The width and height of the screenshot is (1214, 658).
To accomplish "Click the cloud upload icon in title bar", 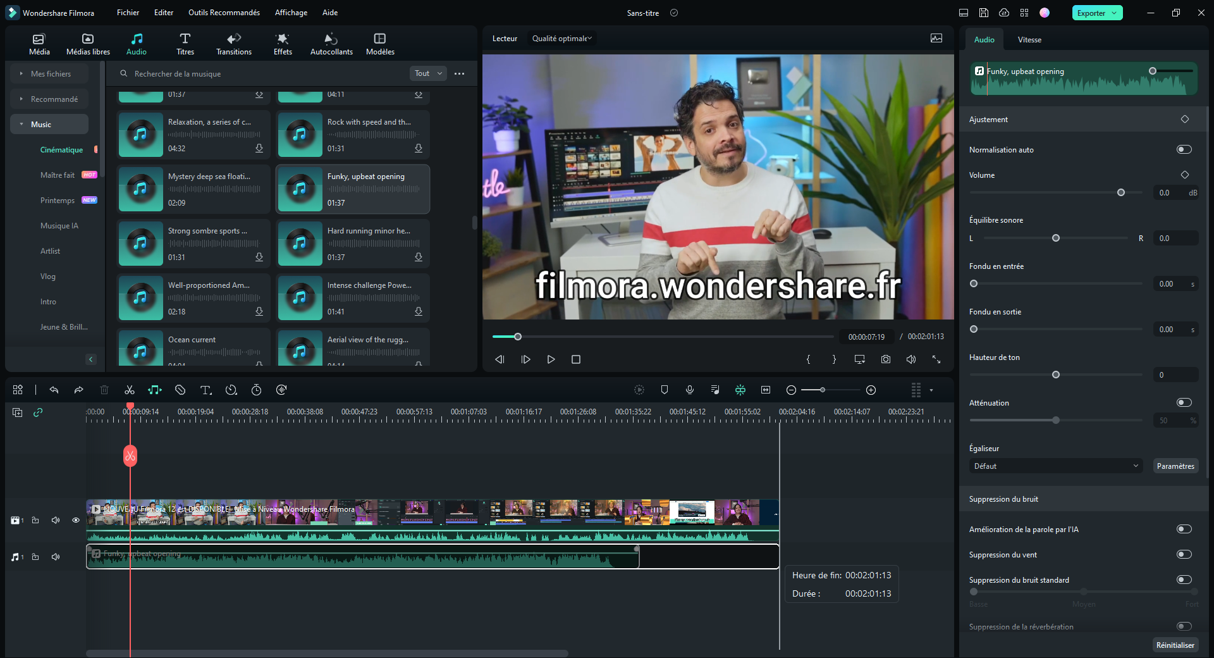I will (1004, 13).
